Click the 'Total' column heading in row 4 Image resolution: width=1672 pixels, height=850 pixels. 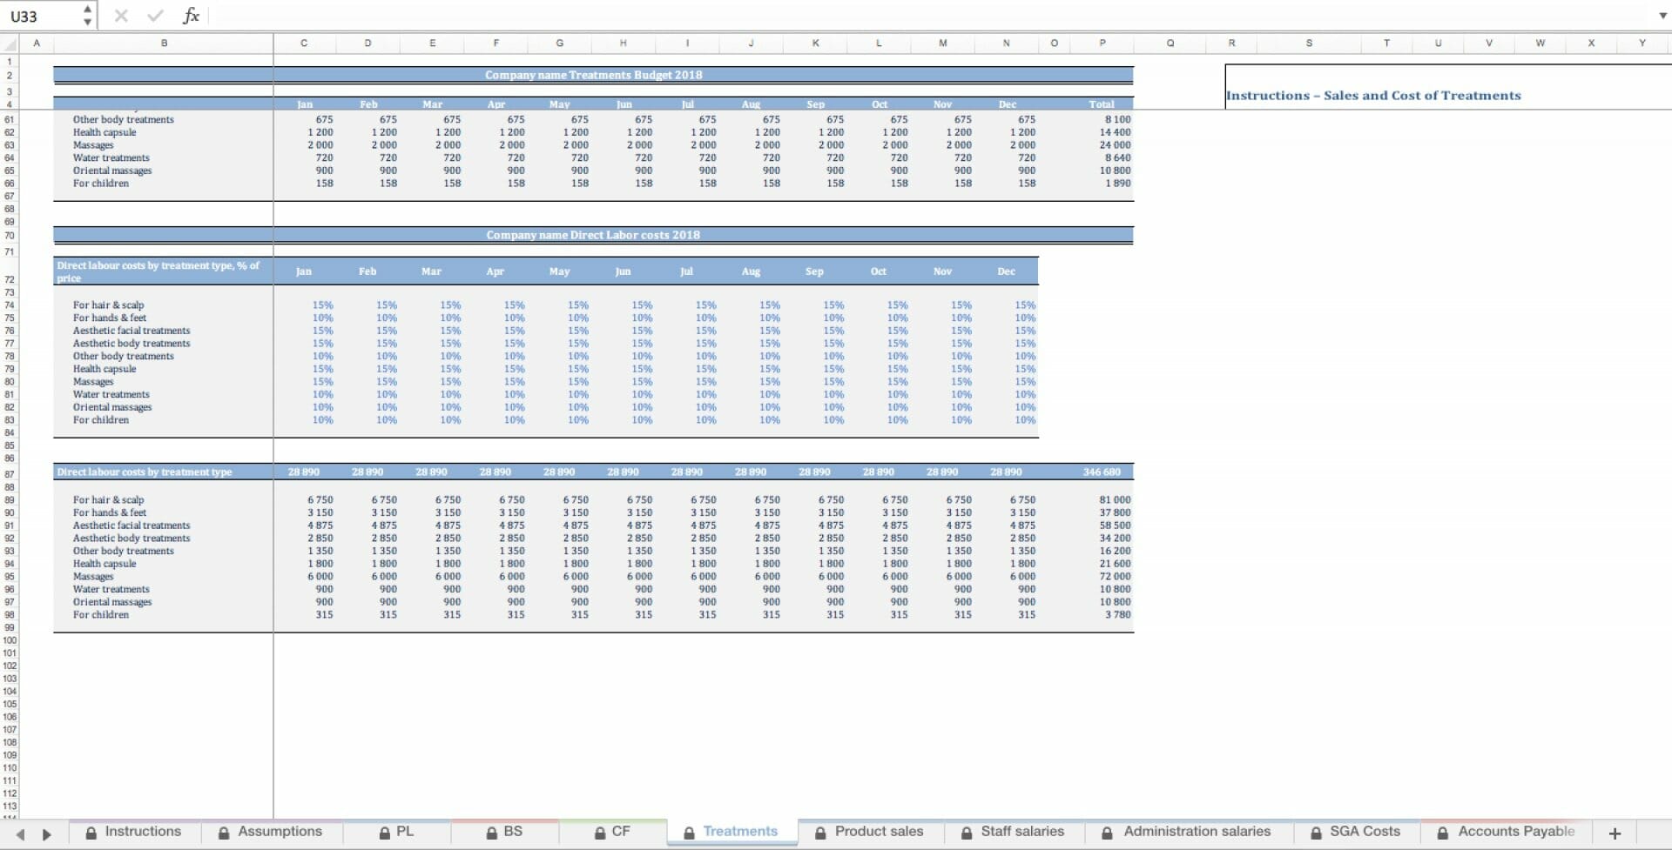[x=1102, y=104]
